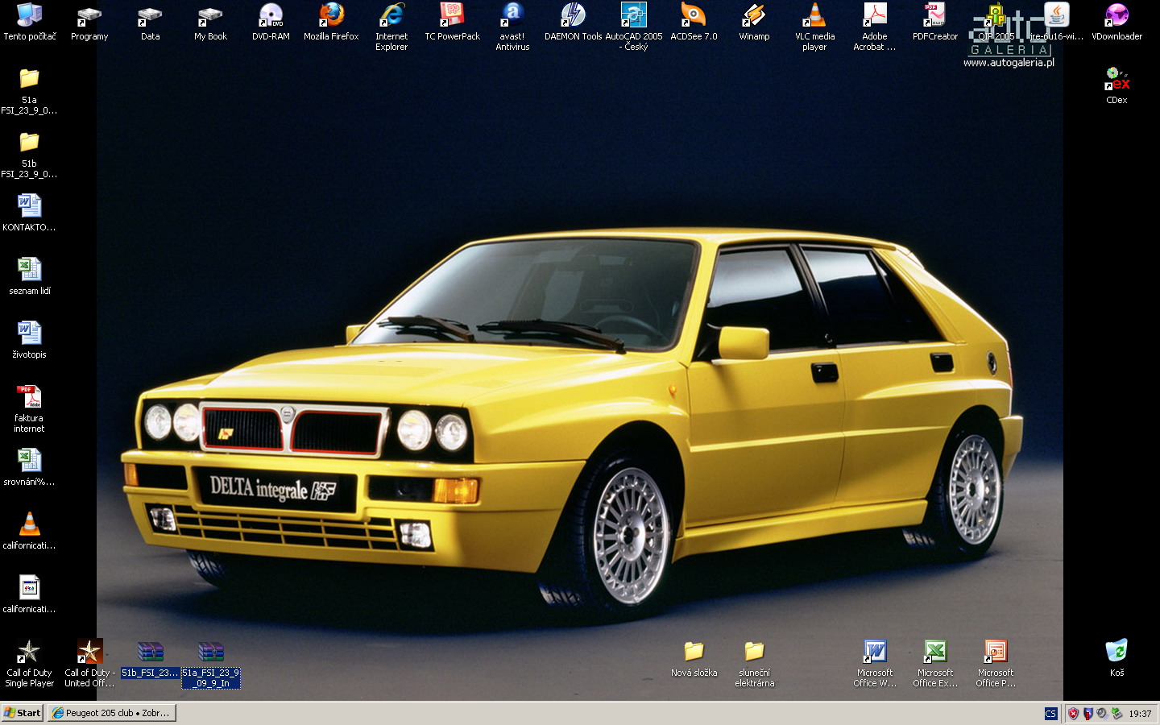Select the CDex shortcut icon
Screen dimensions: 1160x725
(x=1116, y=80)
